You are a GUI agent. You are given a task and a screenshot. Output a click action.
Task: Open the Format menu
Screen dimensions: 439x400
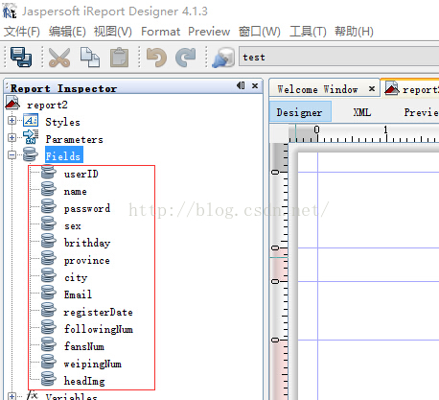(160, 32)
